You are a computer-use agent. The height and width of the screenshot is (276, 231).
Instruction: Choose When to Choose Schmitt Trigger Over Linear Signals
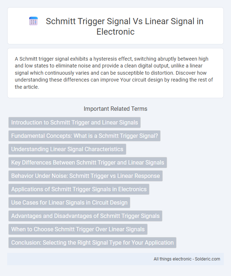point(78,229)
